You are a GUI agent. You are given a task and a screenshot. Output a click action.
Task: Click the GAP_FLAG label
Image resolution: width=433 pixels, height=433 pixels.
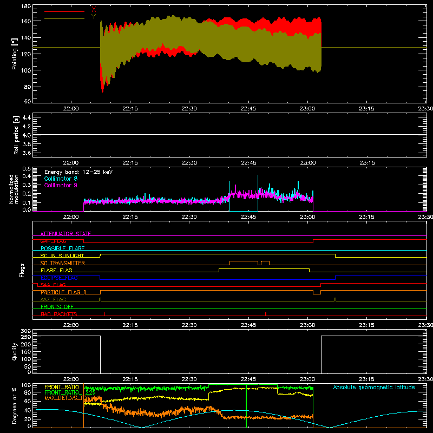pyautogui.click(x=53, y=241)
